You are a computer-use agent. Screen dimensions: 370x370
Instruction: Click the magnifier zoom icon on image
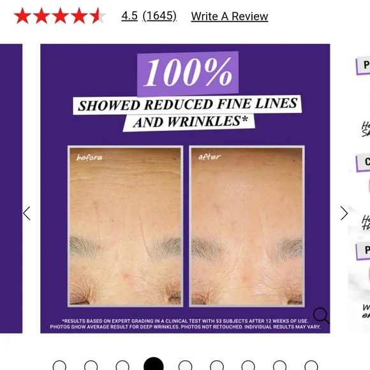(x=321, y=315)
